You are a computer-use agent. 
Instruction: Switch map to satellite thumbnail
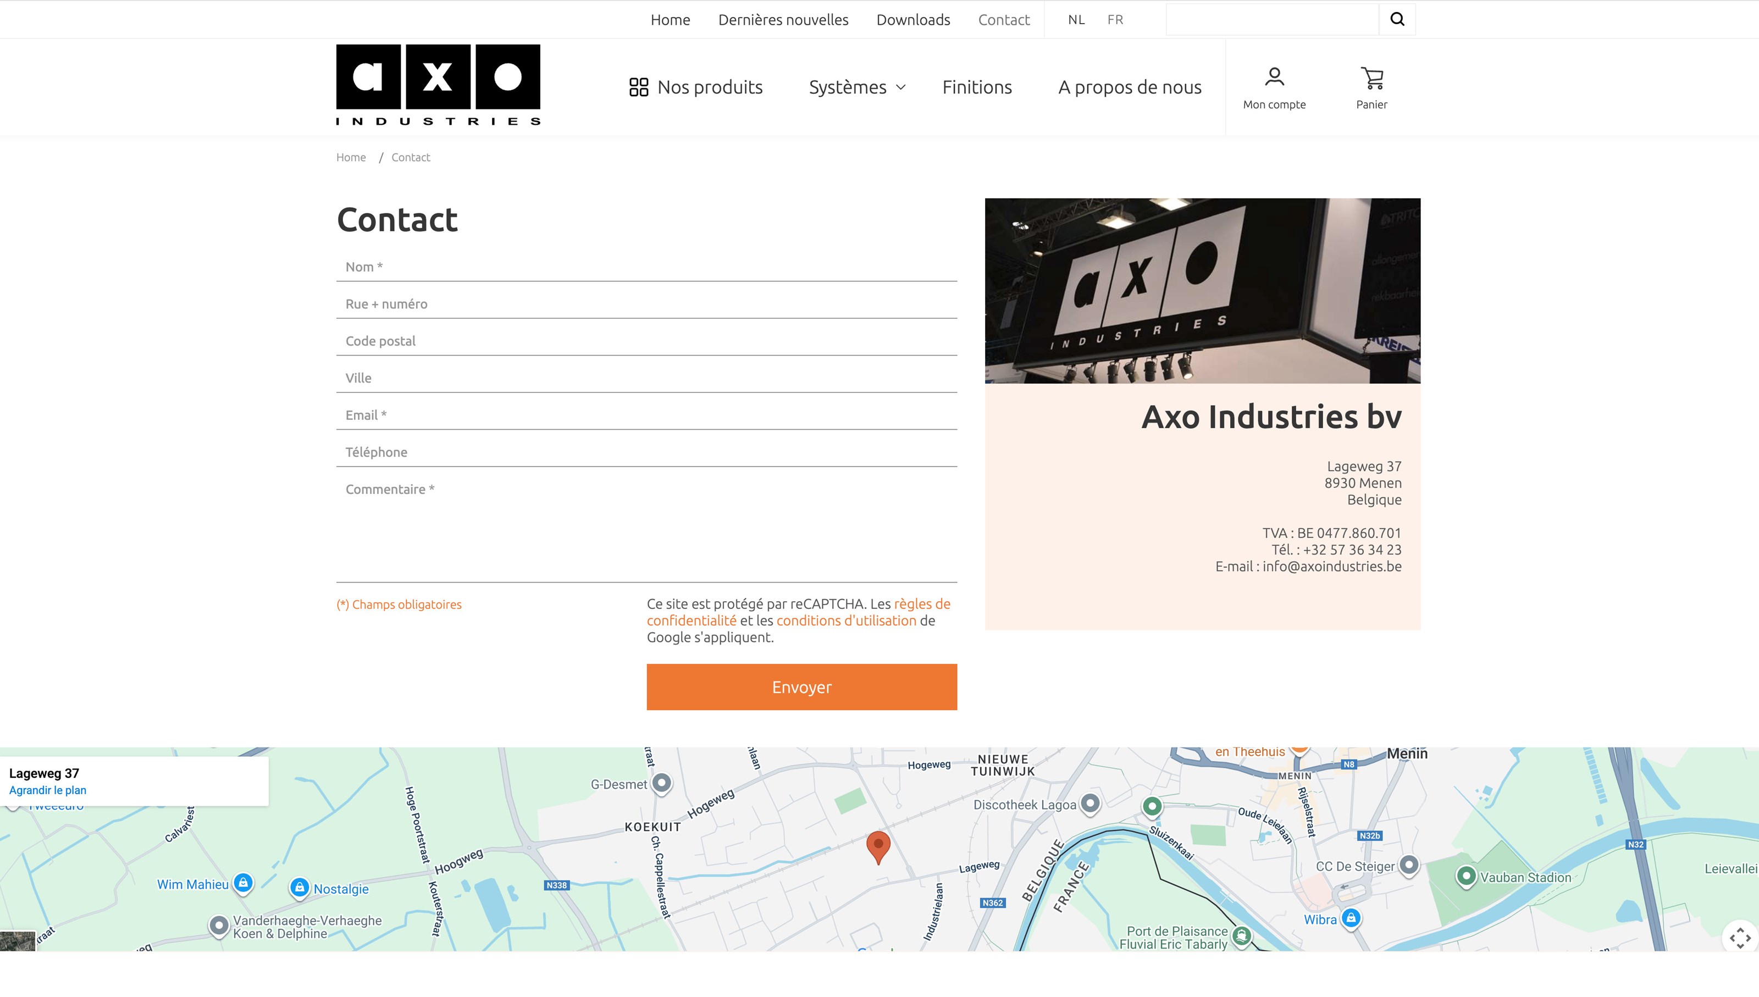coord(17,940)
